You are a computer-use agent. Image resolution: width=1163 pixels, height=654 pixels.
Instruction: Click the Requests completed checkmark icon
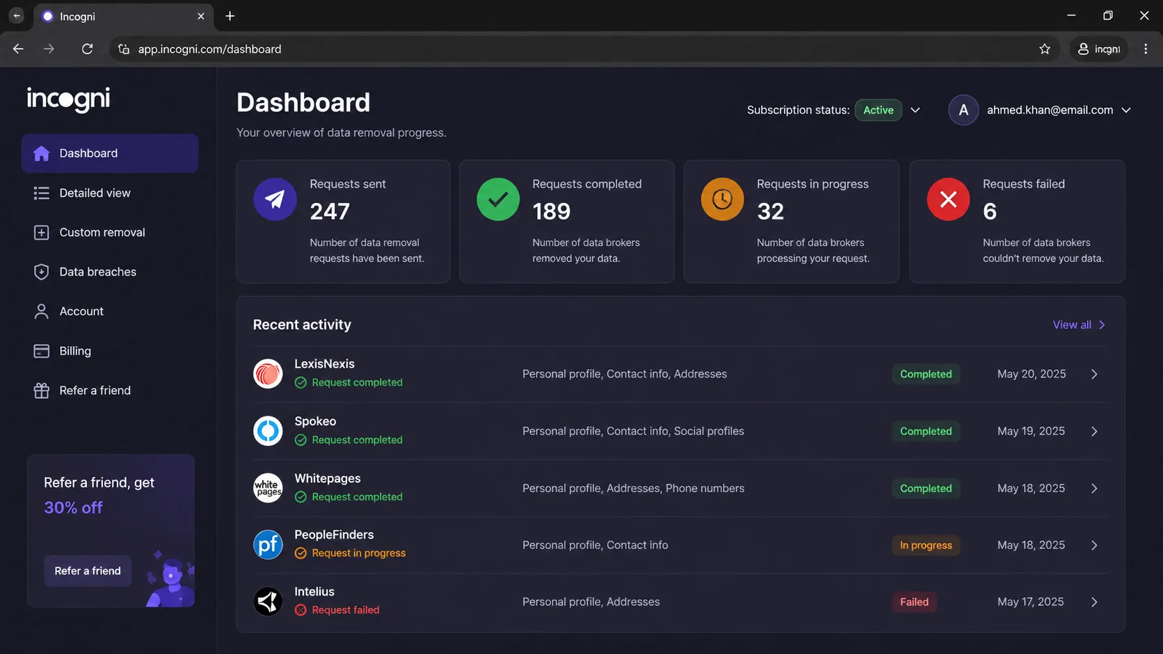pyautogui.click(x=498, y=199)
